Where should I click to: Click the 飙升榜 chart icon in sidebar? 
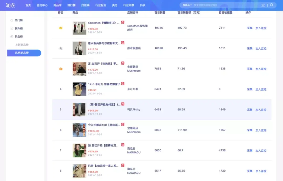pyautogui.click(x=12, y=28)
